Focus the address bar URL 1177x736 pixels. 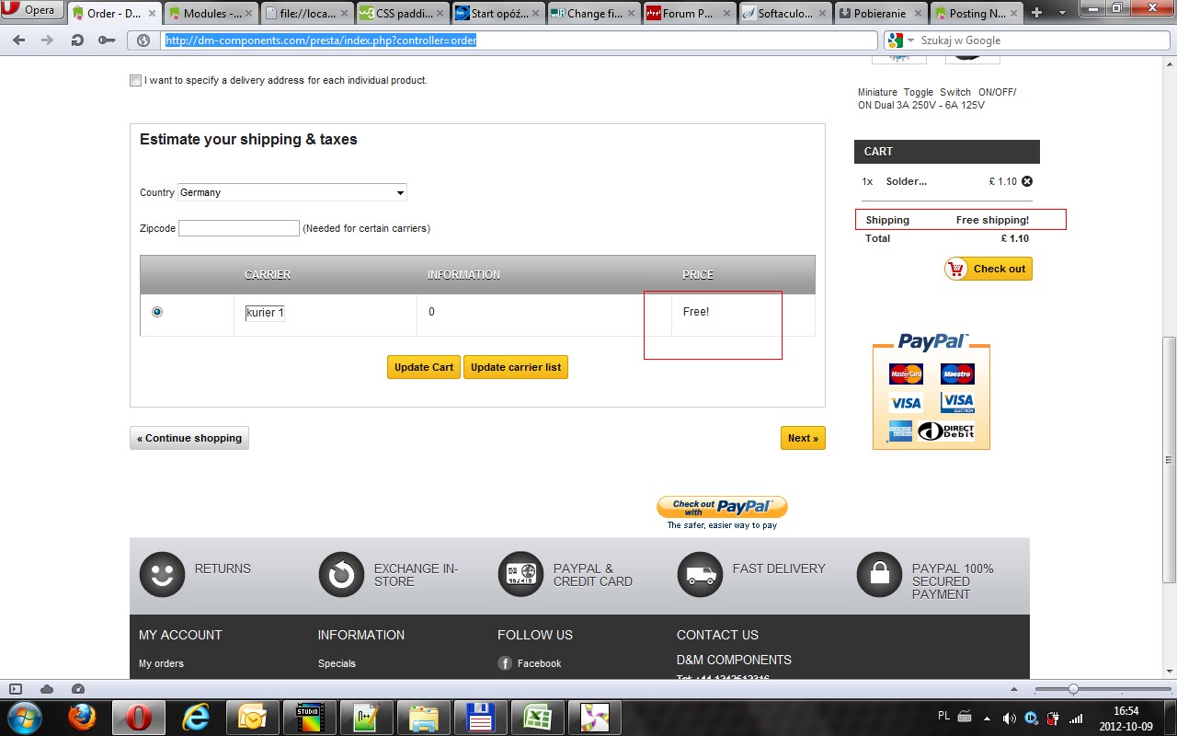click(518, 40)
